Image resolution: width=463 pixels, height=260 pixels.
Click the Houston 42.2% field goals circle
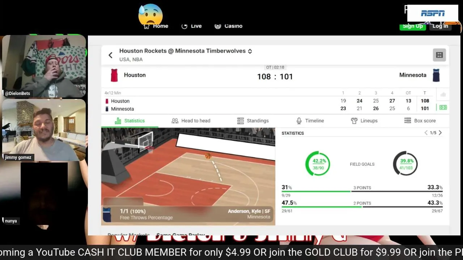click(x=318, y=164)
